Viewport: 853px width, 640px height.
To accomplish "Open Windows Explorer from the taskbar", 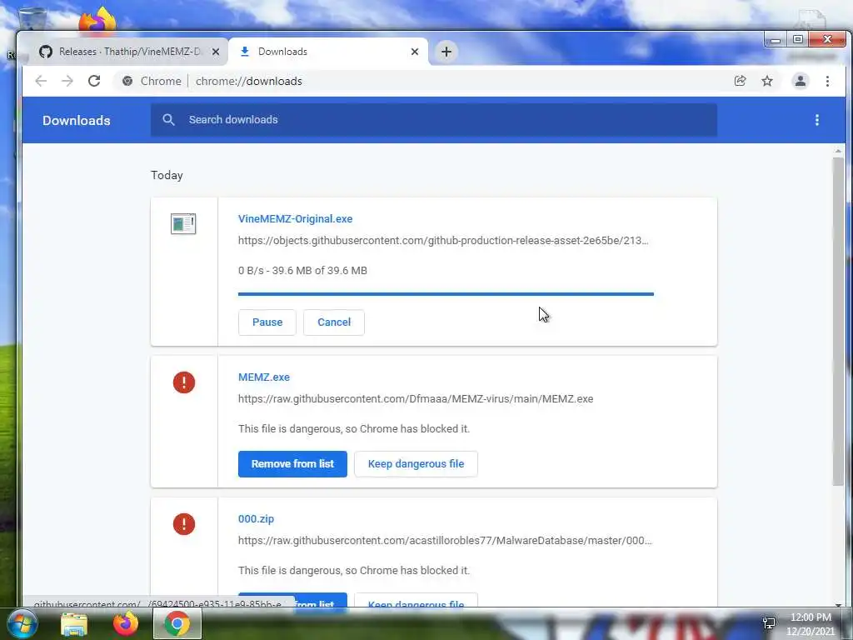I will (x=74, y=624).
